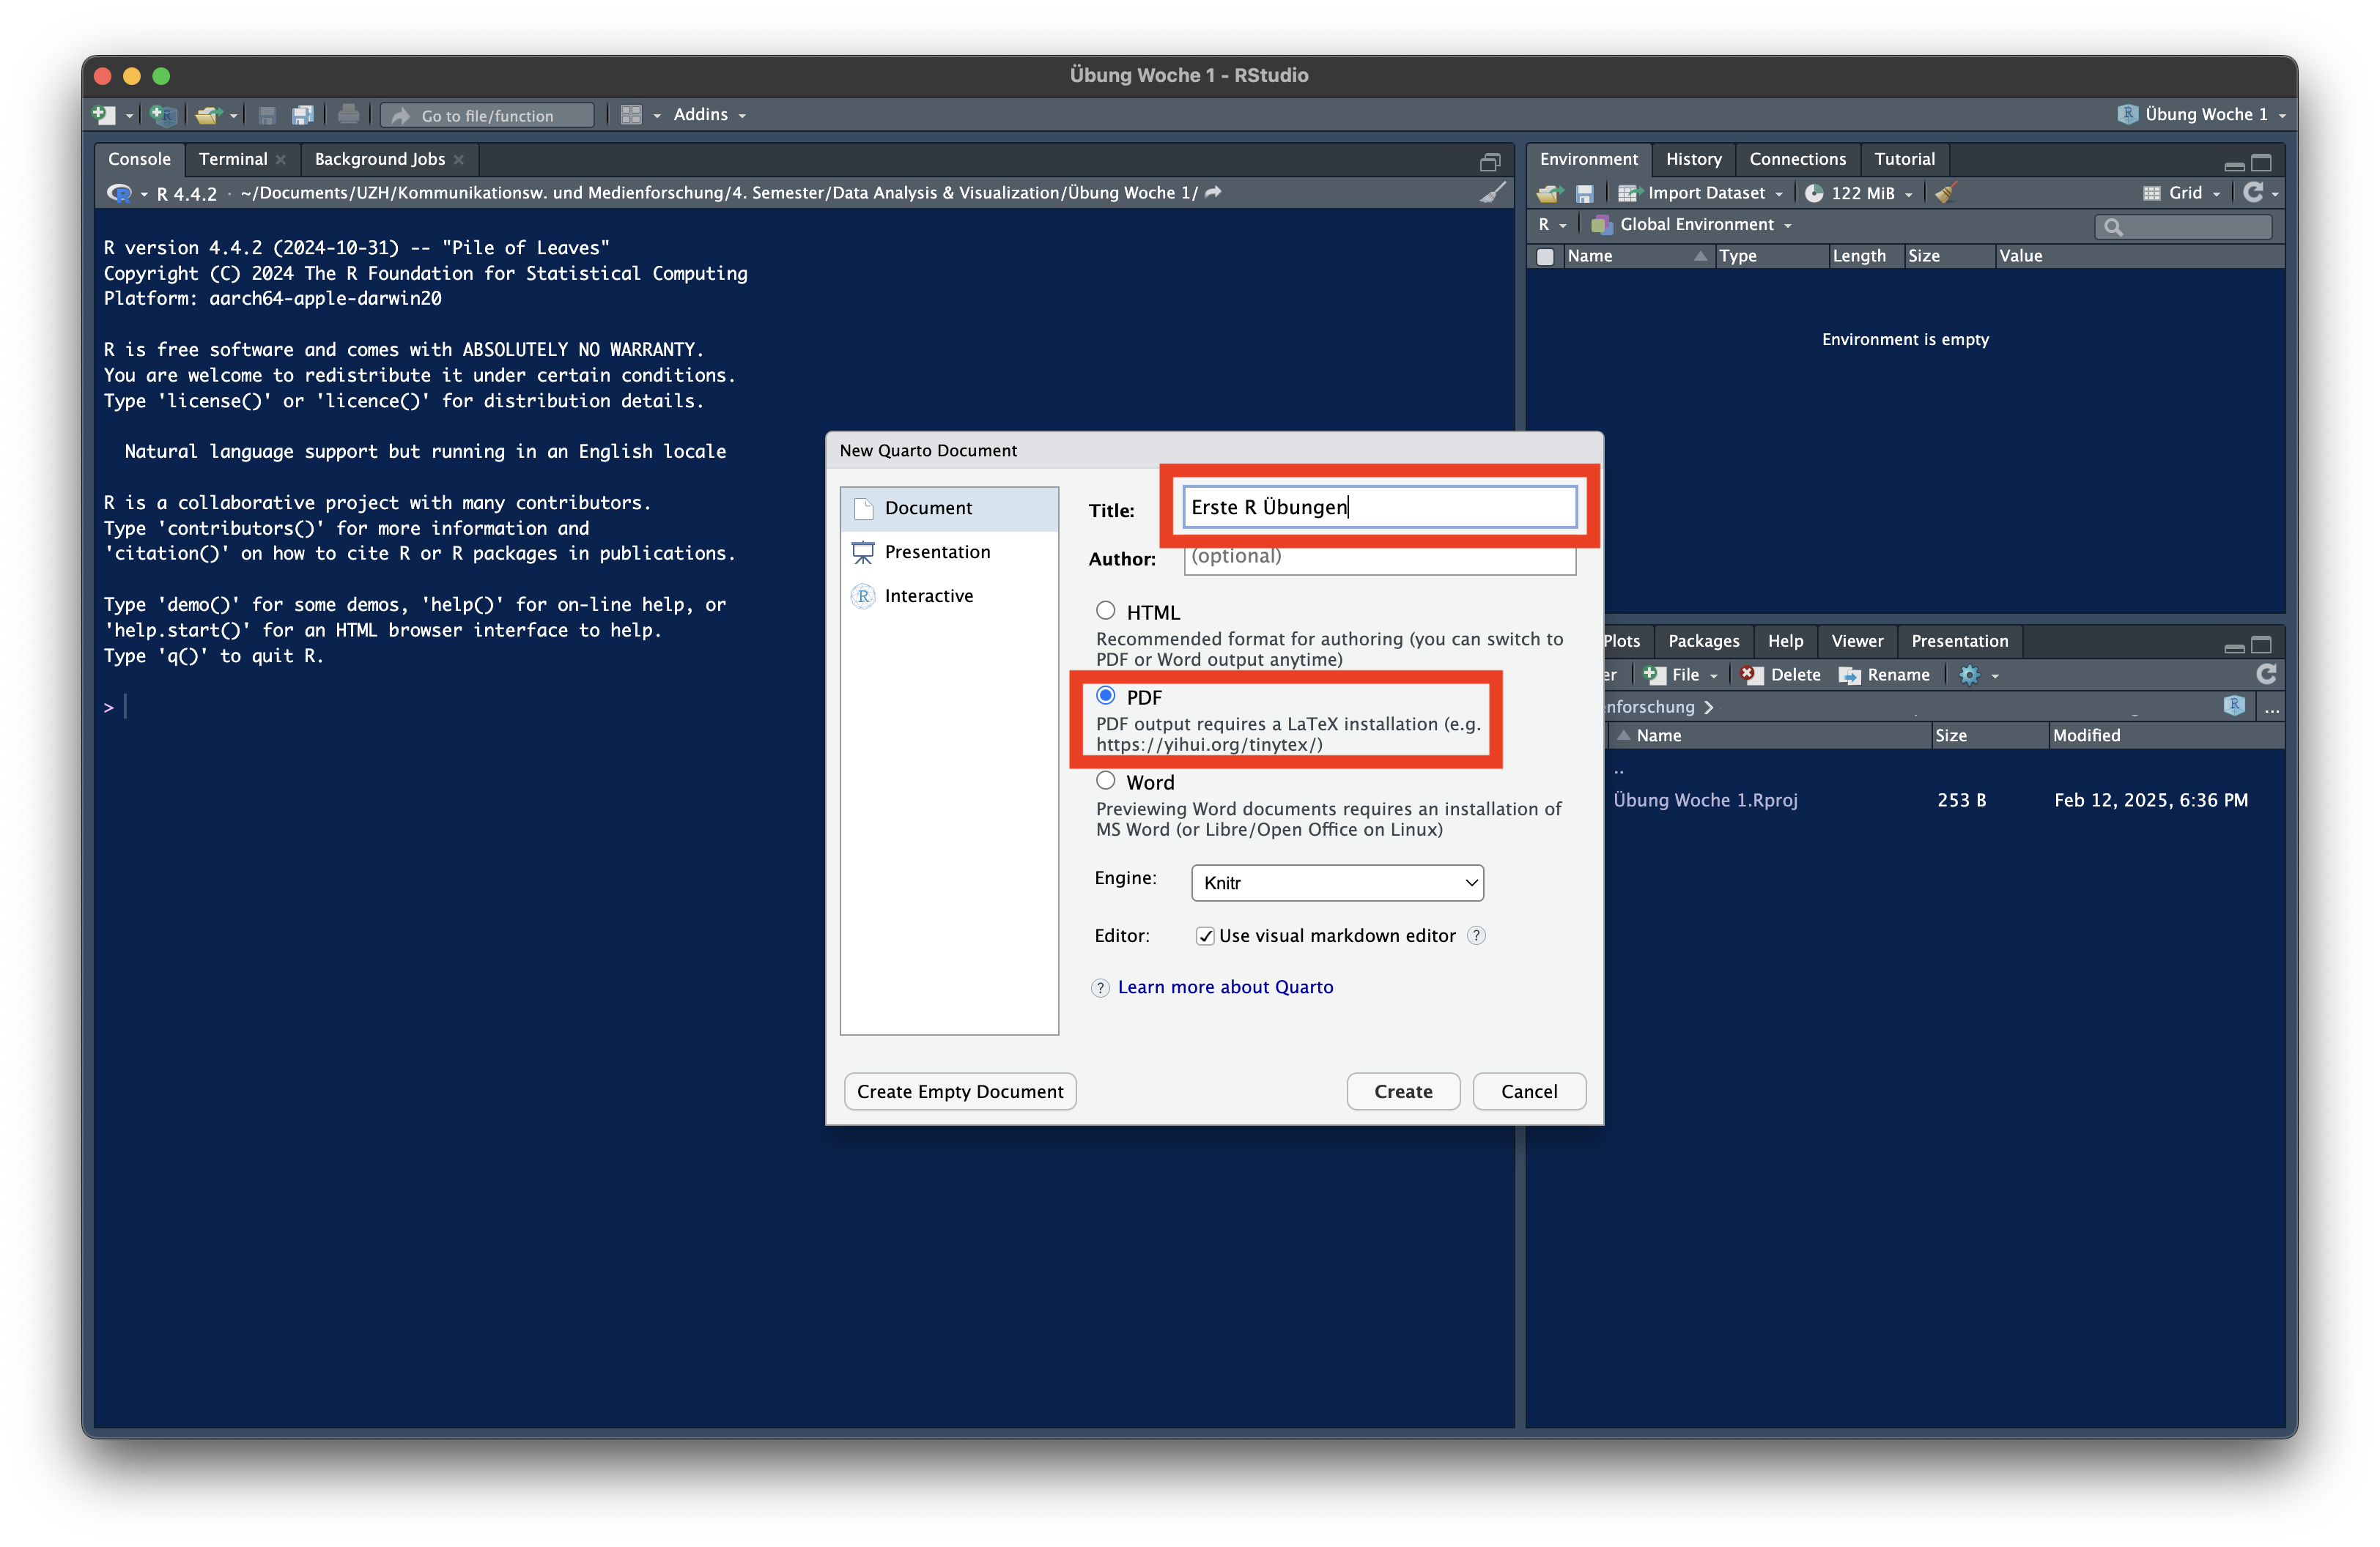The height and width of the screenshot is (1547, 2380).
Task: Switch to the Packages tab
Action: 1703,642
